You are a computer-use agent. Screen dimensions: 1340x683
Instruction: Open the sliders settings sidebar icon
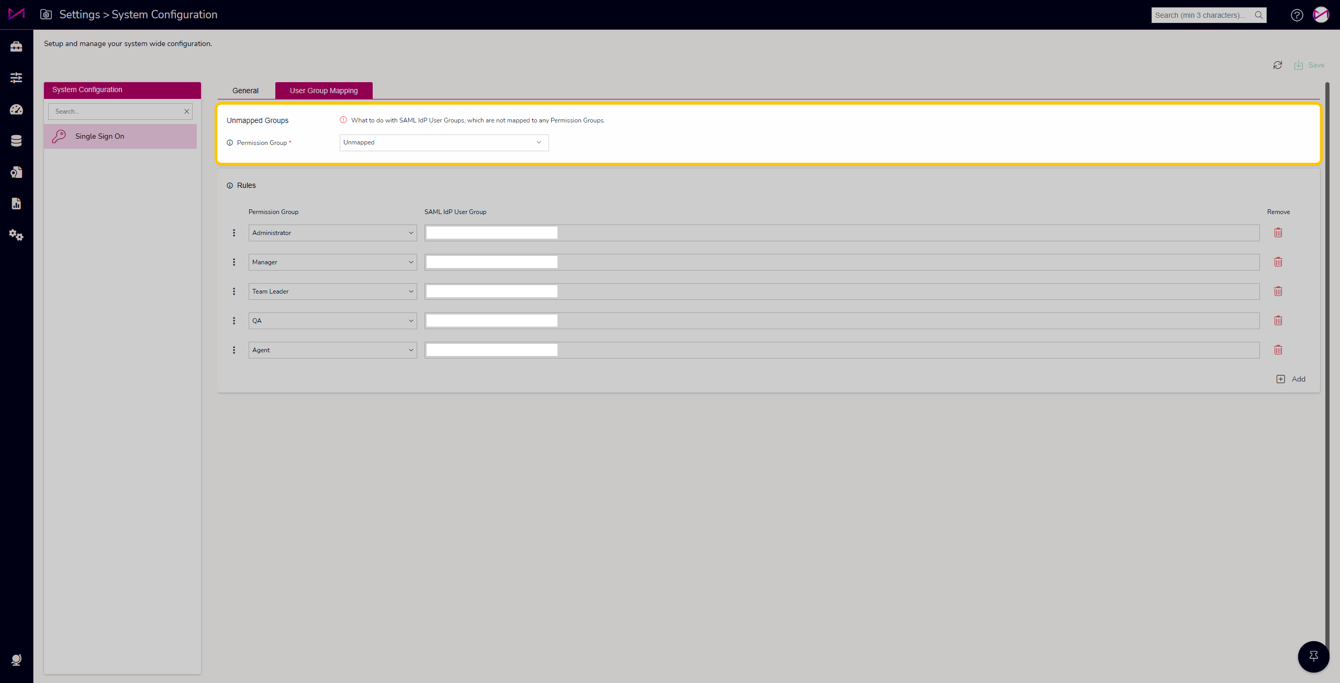(16, 78)
